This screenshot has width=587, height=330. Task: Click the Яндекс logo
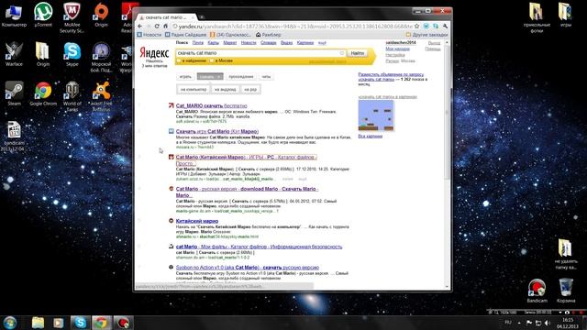(154, 53)
